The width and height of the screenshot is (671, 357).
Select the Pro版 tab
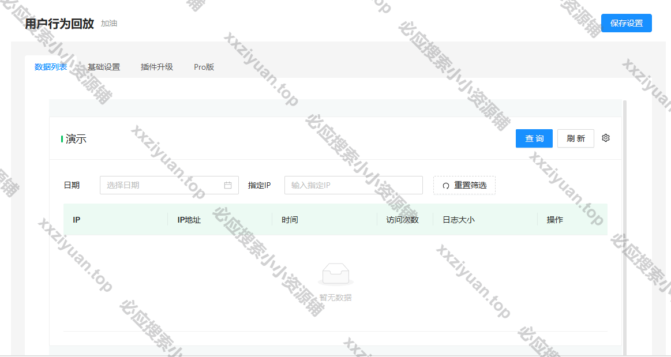204,67
